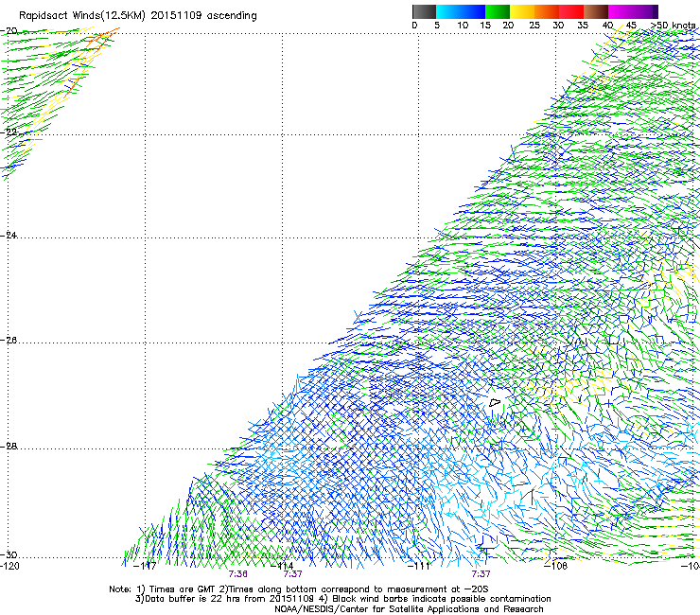Click the purple 7:37 label near -114
Screen dimensions: 700x615
tap(293, 574)
